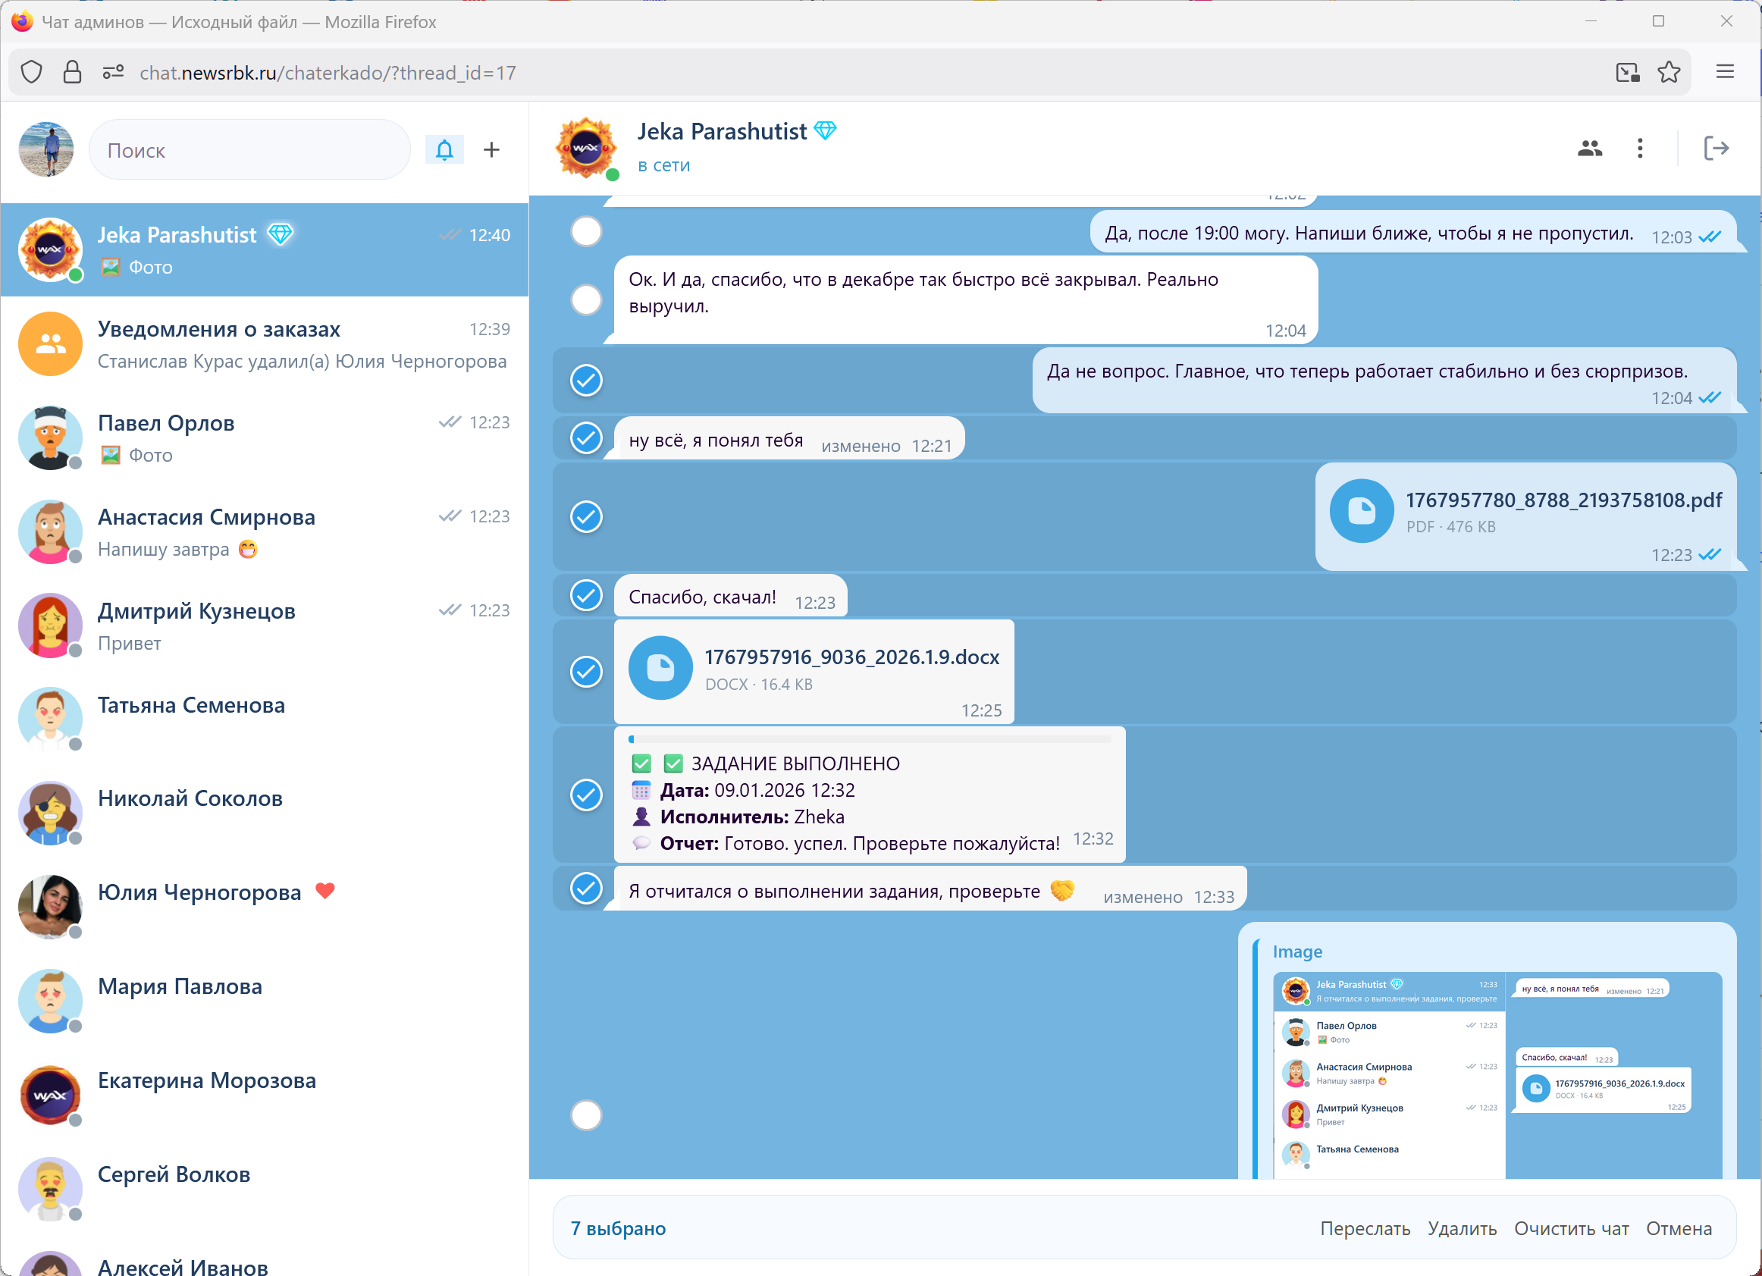Viewport: 1762px width, 1276px height.
Task: Open the shared Image screenshot thumbnail
Action: click(x=1497, y=1075)
